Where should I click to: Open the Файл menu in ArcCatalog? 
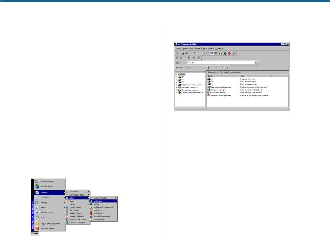click(178, 48)
